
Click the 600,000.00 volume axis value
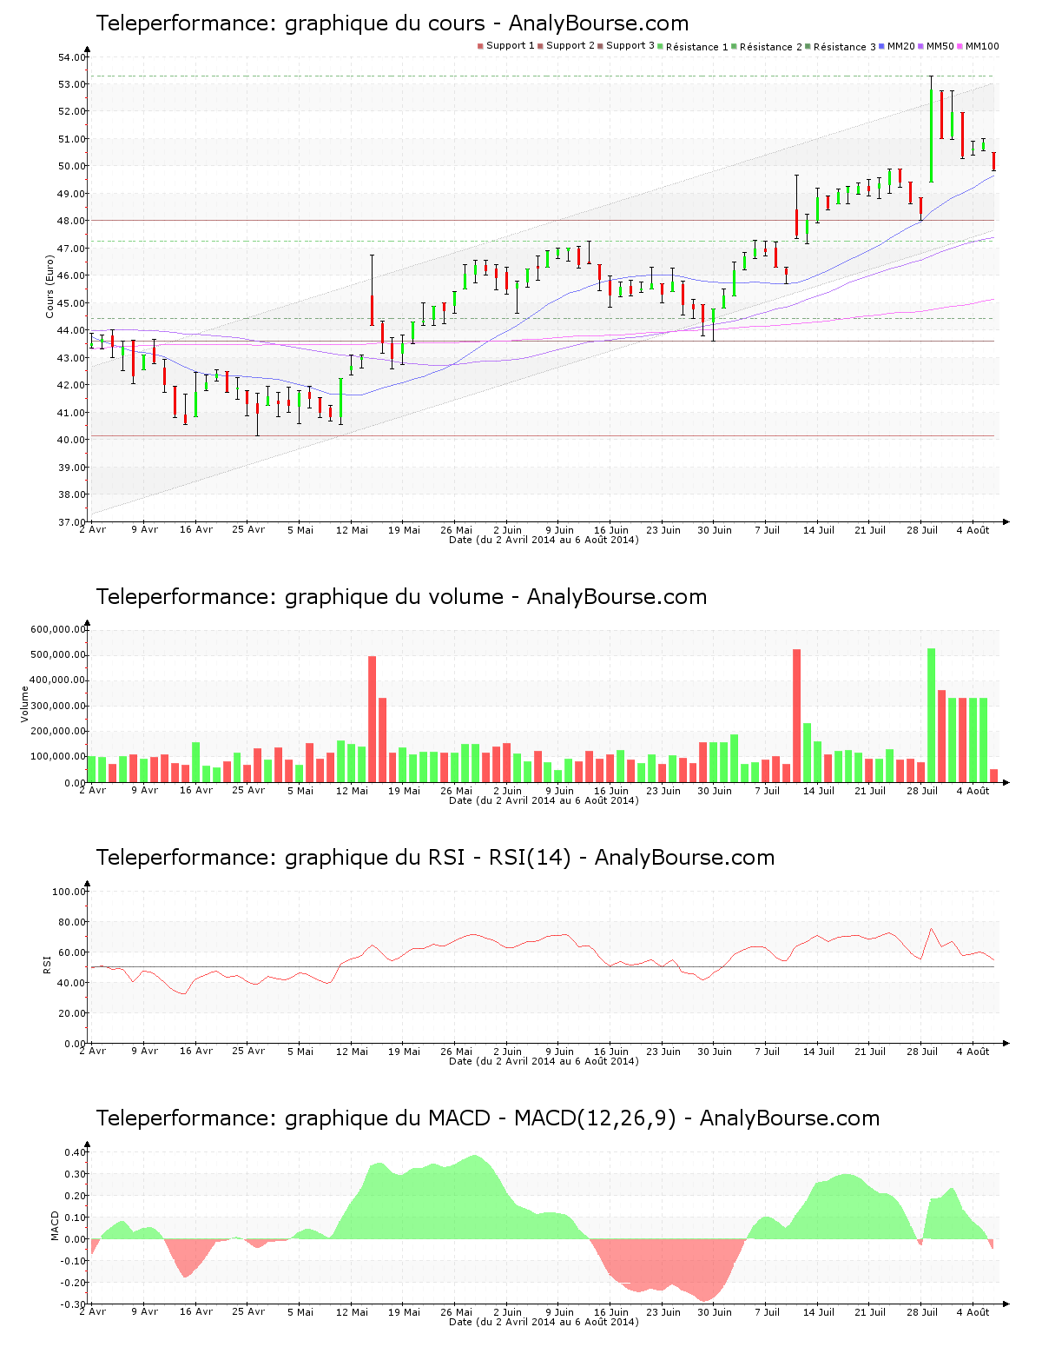57,629
